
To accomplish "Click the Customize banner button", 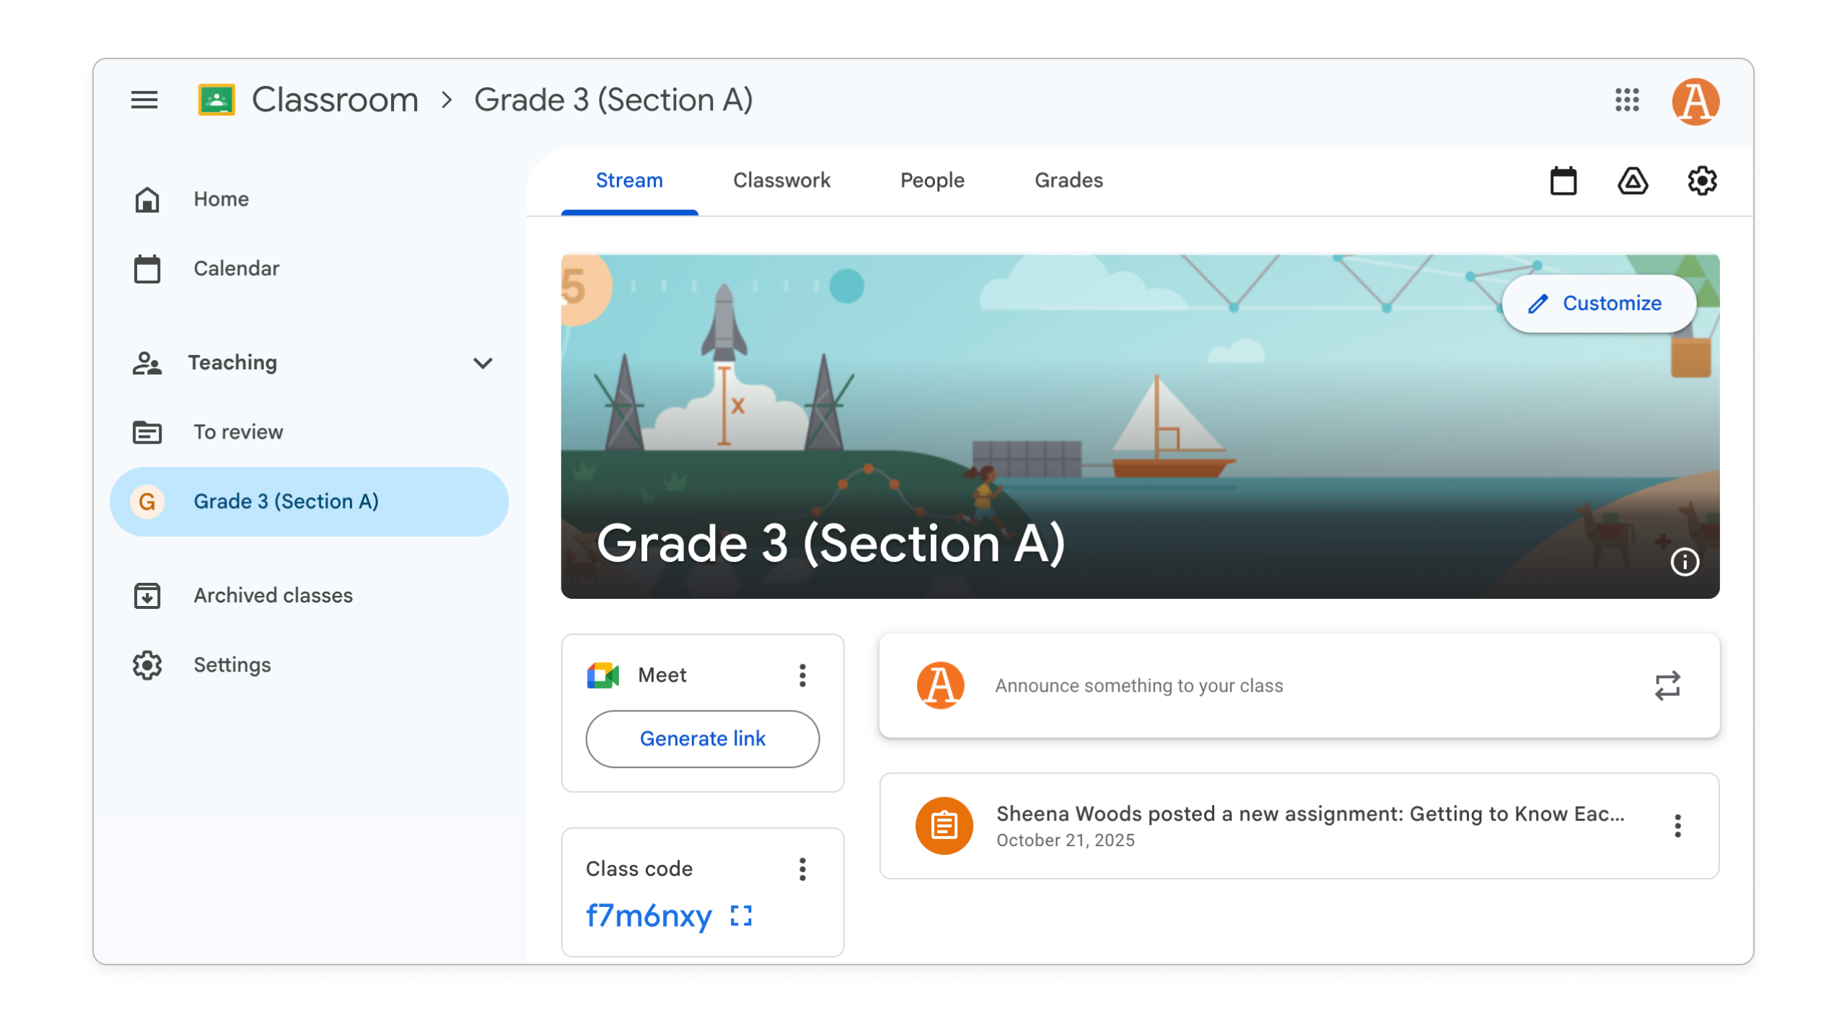I will [1598, 304].
